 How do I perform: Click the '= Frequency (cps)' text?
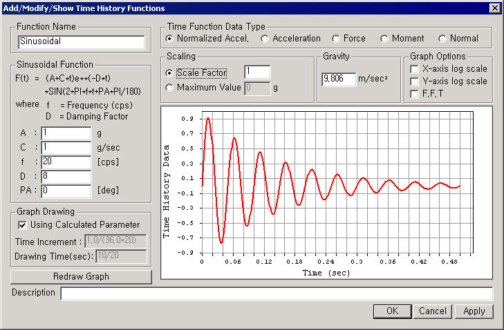pos(96,106)
